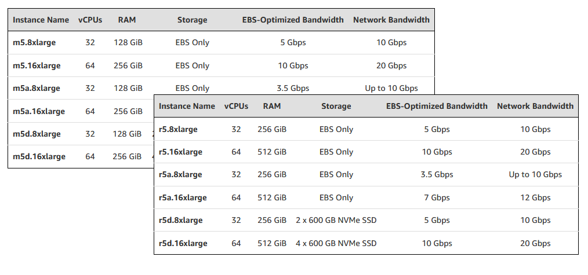Click the 4 x 600 GB NVMe SSD cell
588x275 pixels.
coord(336,243)
